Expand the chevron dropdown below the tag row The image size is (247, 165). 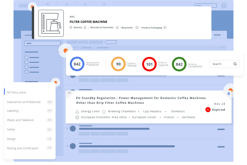pyautogui.click(x=75, y=48)
